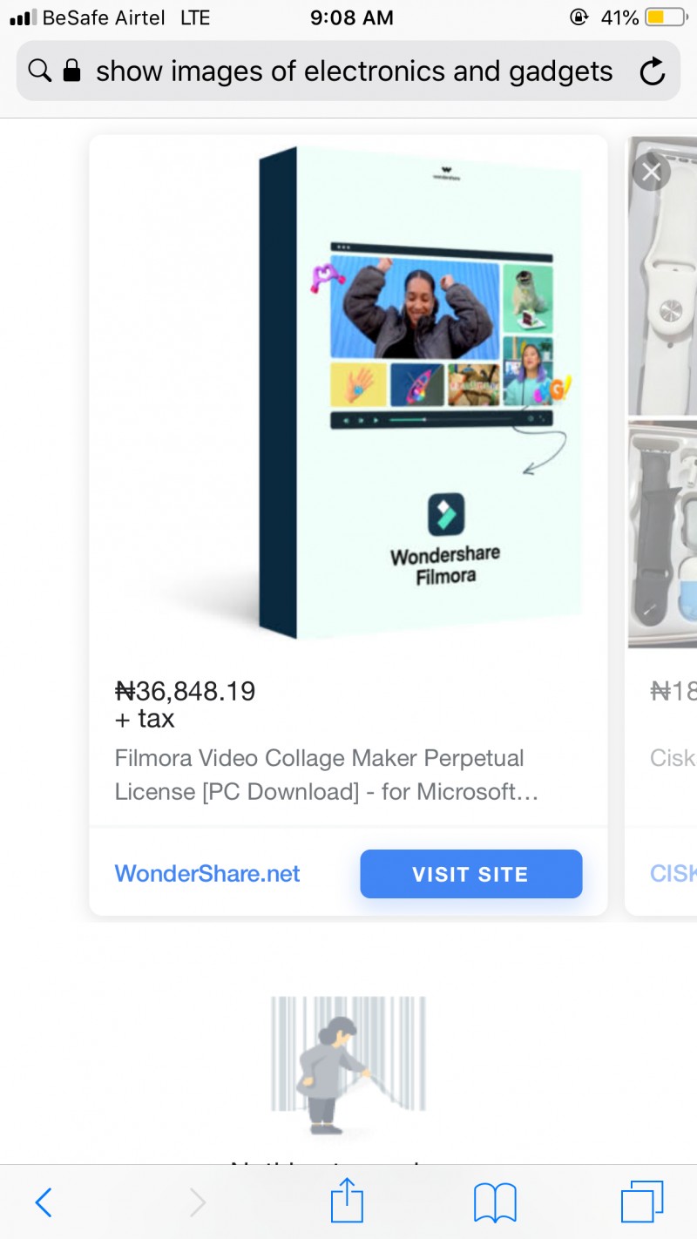This screenshot has height=1239, width=697.
Task: Tap the smartwatch accessories kit thumbnail
Action: coord(667,536)
